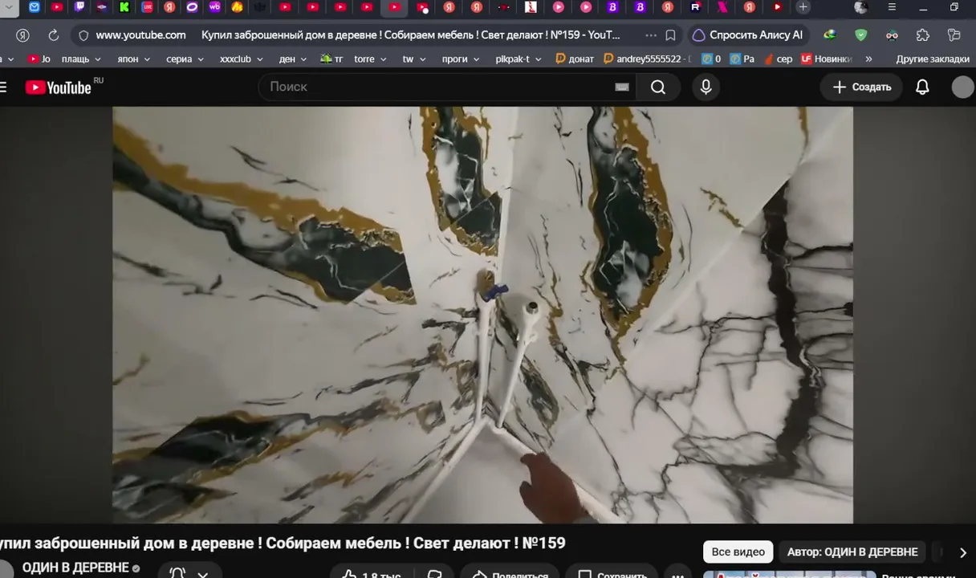Switch to the red LIVE tab
976x578 pixels.
tap(147, 7)
